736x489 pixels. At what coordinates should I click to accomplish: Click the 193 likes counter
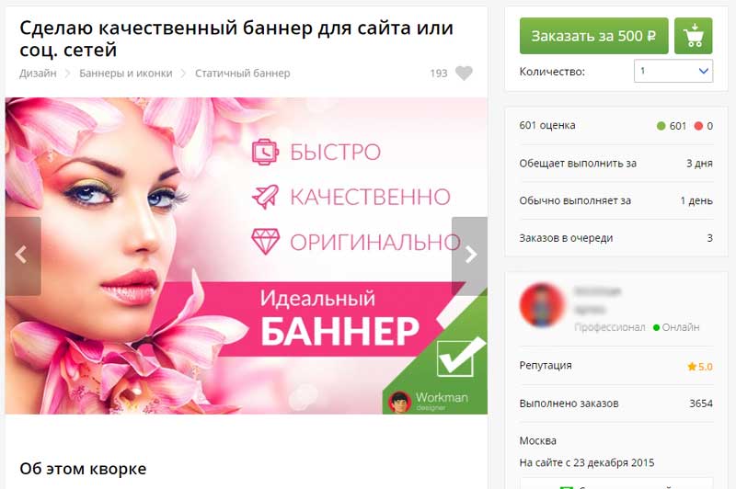(439, 74)
